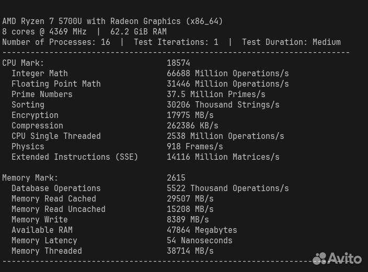Click the 'Available RAM' label
This screenshot has height=272, width=368.
(42, 230)
